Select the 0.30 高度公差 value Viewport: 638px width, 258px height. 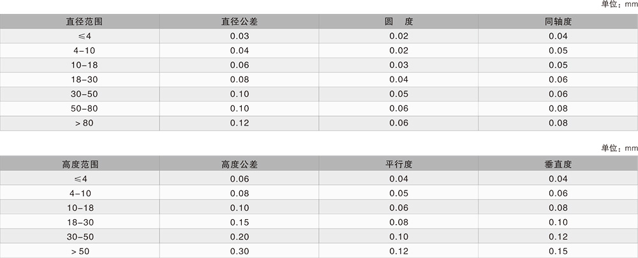tap(239, 251)
